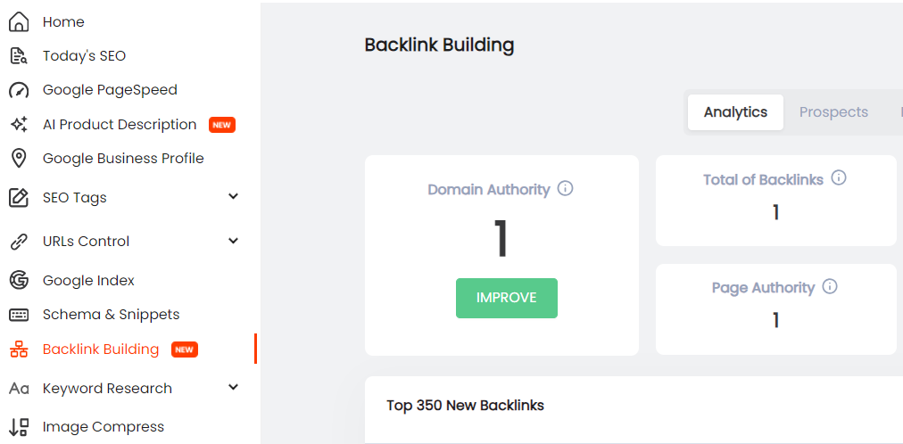
Task: Click info icon beside Total of Backlinks
Action: point(839,177)
